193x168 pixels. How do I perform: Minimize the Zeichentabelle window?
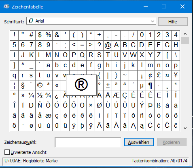(x=146, y=6)
